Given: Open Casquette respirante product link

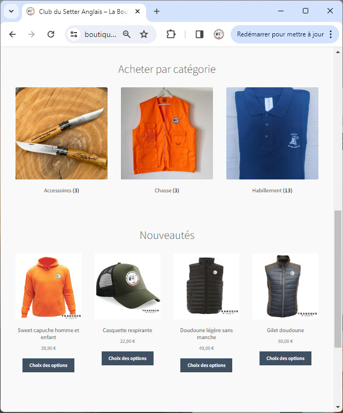Looking at the screenshot, I should pos(127,331).
